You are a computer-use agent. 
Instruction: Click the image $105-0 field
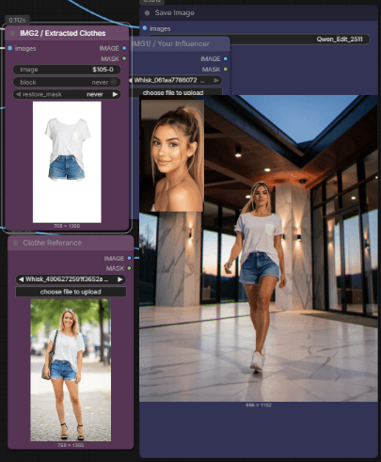coord(67,70)
